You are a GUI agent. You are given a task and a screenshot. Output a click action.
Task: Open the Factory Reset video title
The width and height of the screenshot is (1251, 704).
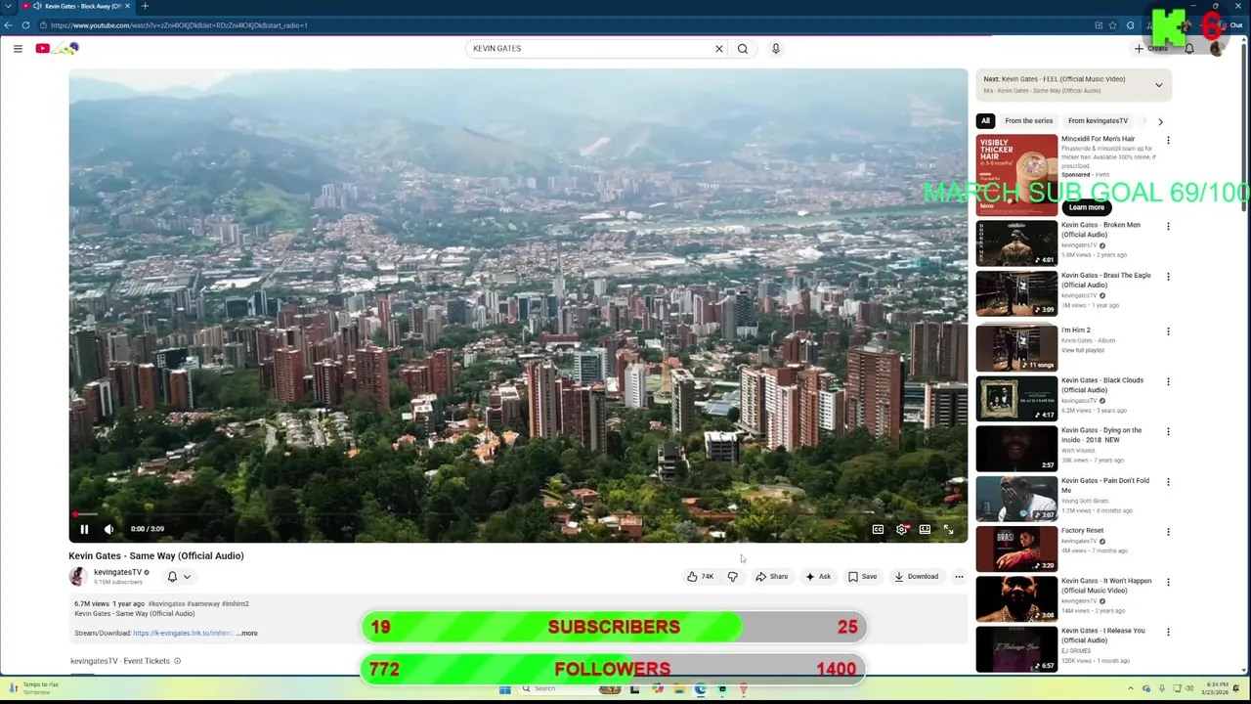coord(1082,531)
